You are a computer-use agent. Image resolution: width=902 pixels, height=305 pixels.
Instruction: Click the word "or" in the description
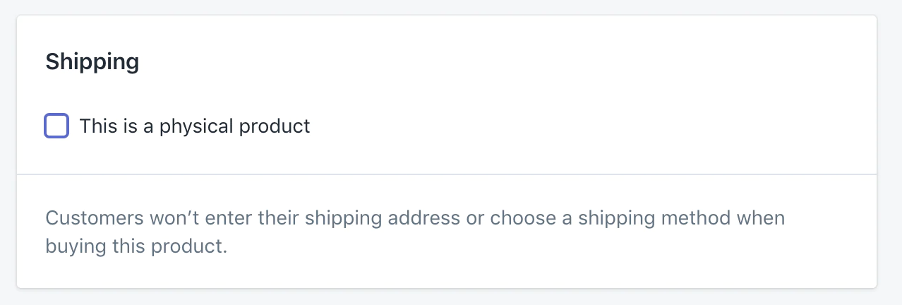click(x=474, y=217)
